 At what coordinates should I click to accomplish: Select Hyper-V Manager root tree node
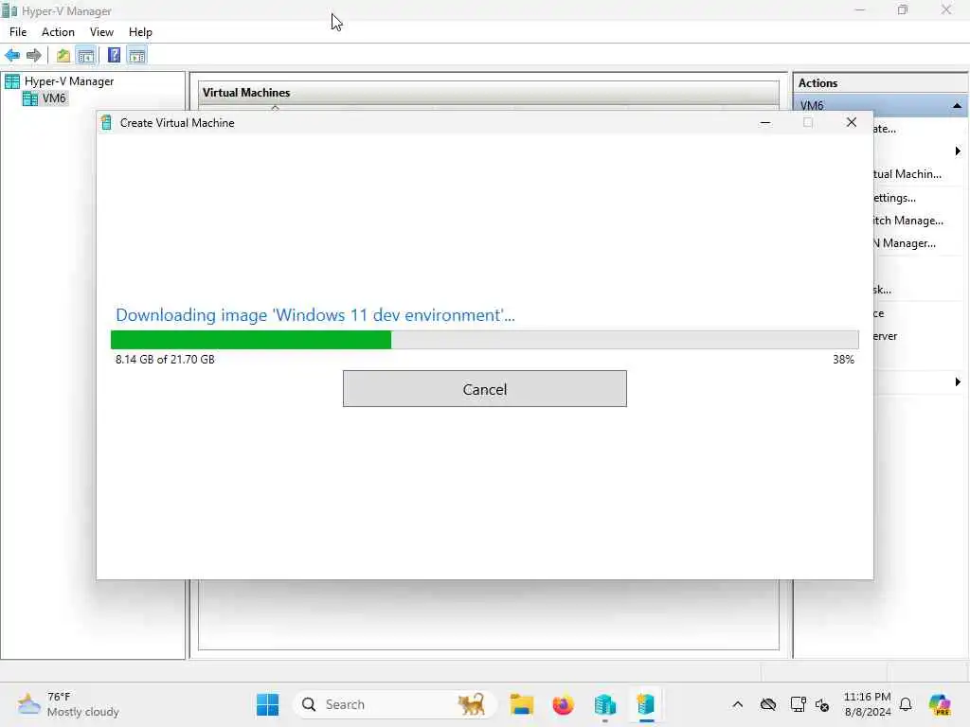point(68,81)
